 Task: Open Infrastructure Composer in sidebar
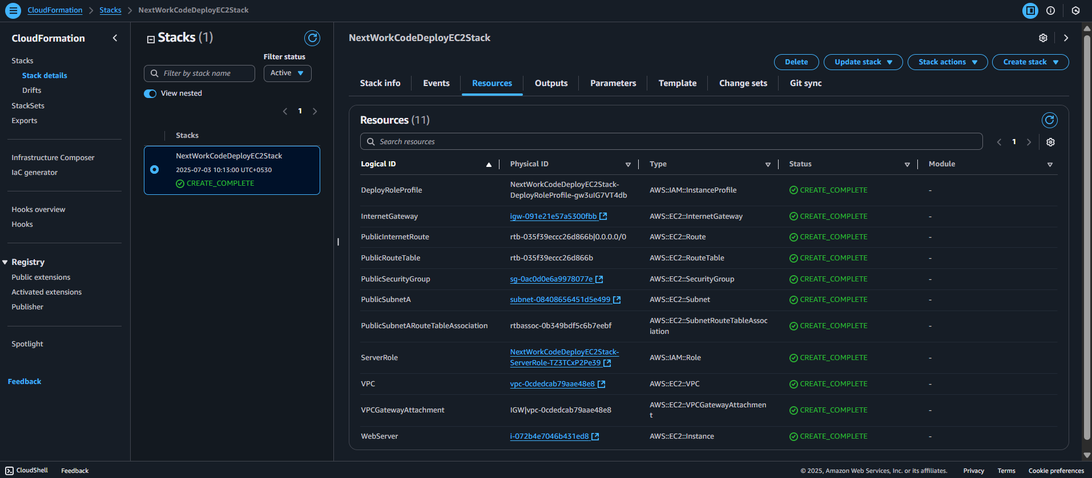click(53, 158)
